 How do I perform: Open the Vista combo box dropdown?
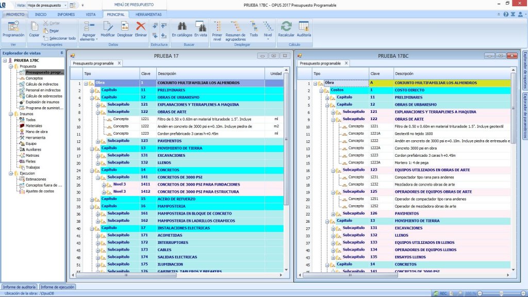tap(65, 4)
